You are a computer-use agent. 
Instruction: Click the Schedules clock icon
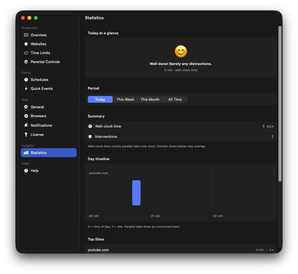pos(26,80)
